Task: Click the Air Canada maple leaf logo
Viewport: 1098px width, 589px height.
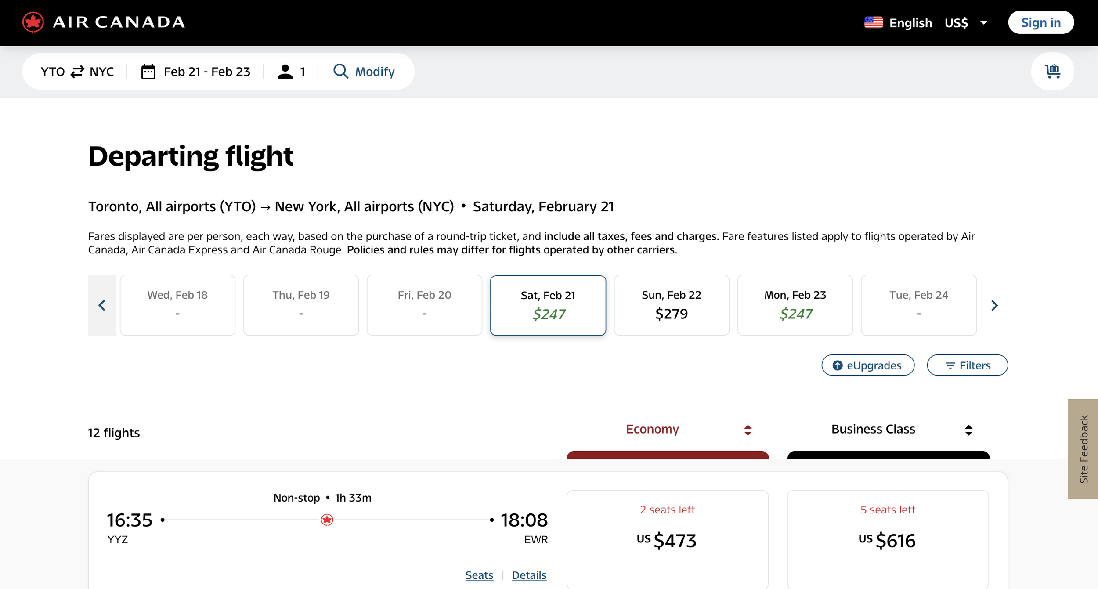Action: pos(33,22)
